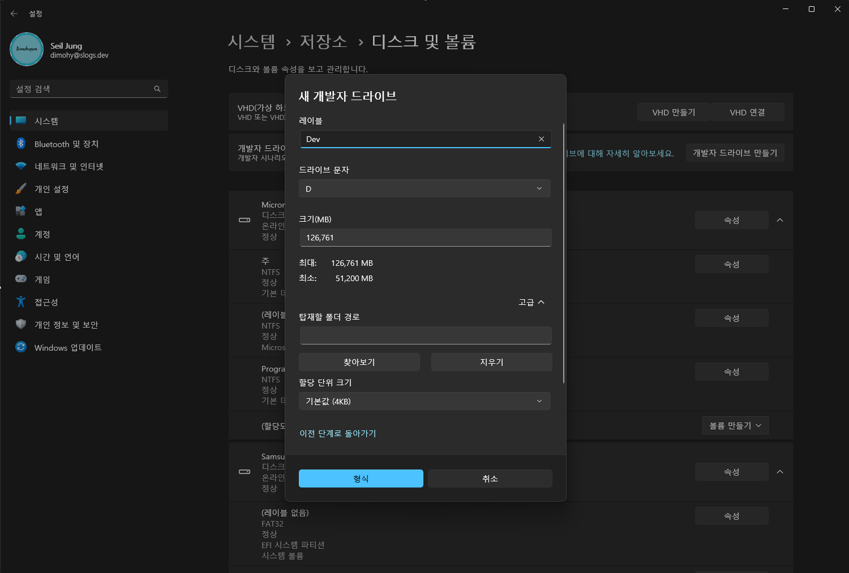Click the 디스크 및 볼륨 breadcrumb title
This screenshot has width=849, height=573.
424,42
